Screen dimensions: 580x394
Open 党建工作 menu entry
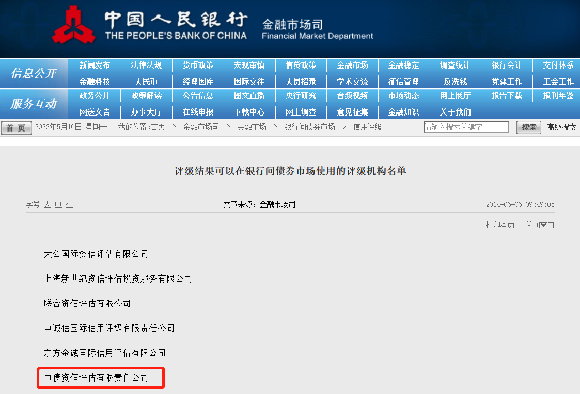click(507, 81)
